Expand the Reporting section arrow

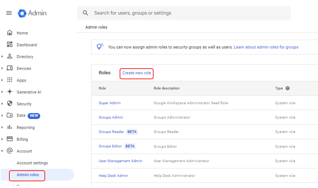[x=2, y=127]
